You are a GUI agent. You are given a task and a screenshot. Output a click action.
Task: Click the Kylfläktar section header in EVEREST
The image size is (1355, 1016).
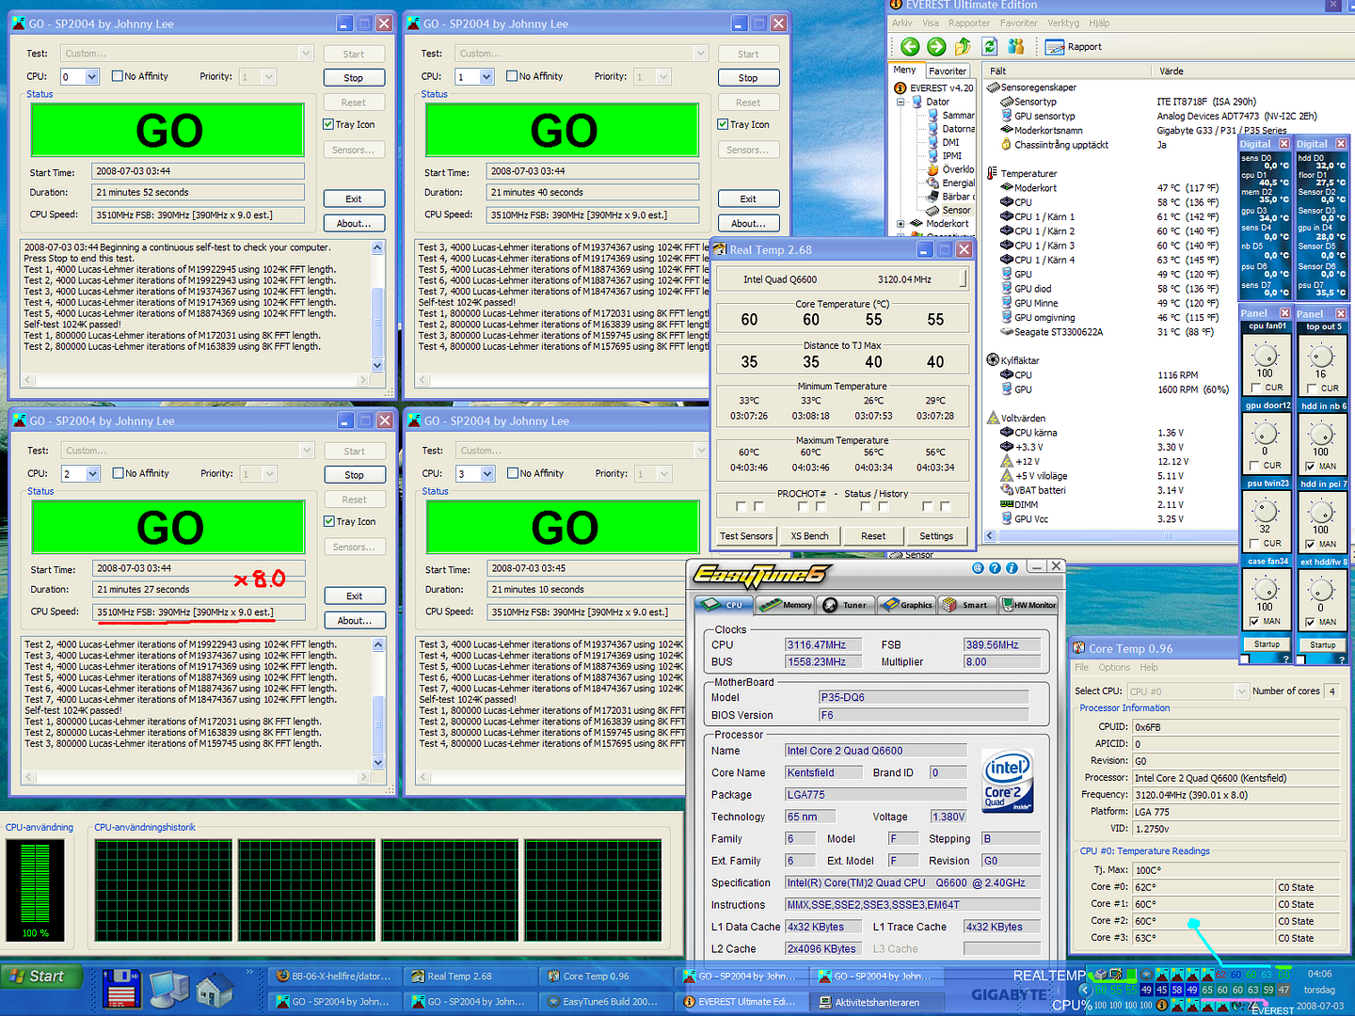[x=1012, y=360]
